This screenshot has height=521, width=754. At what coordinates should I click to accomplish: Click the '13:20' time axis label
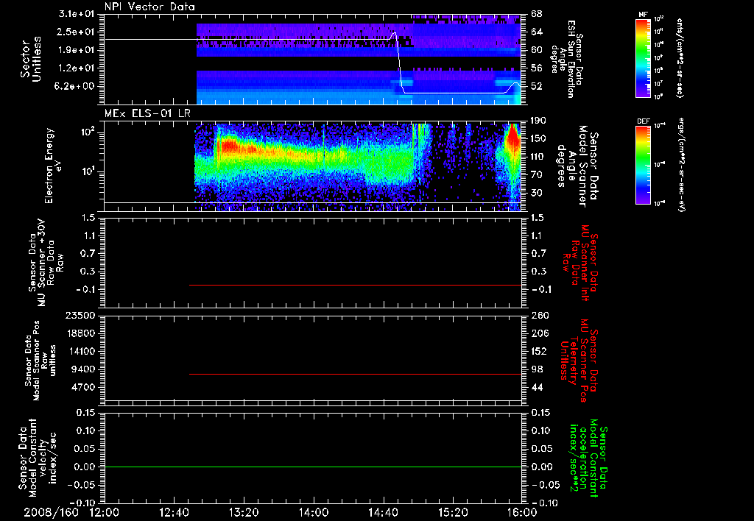point(244,512)
